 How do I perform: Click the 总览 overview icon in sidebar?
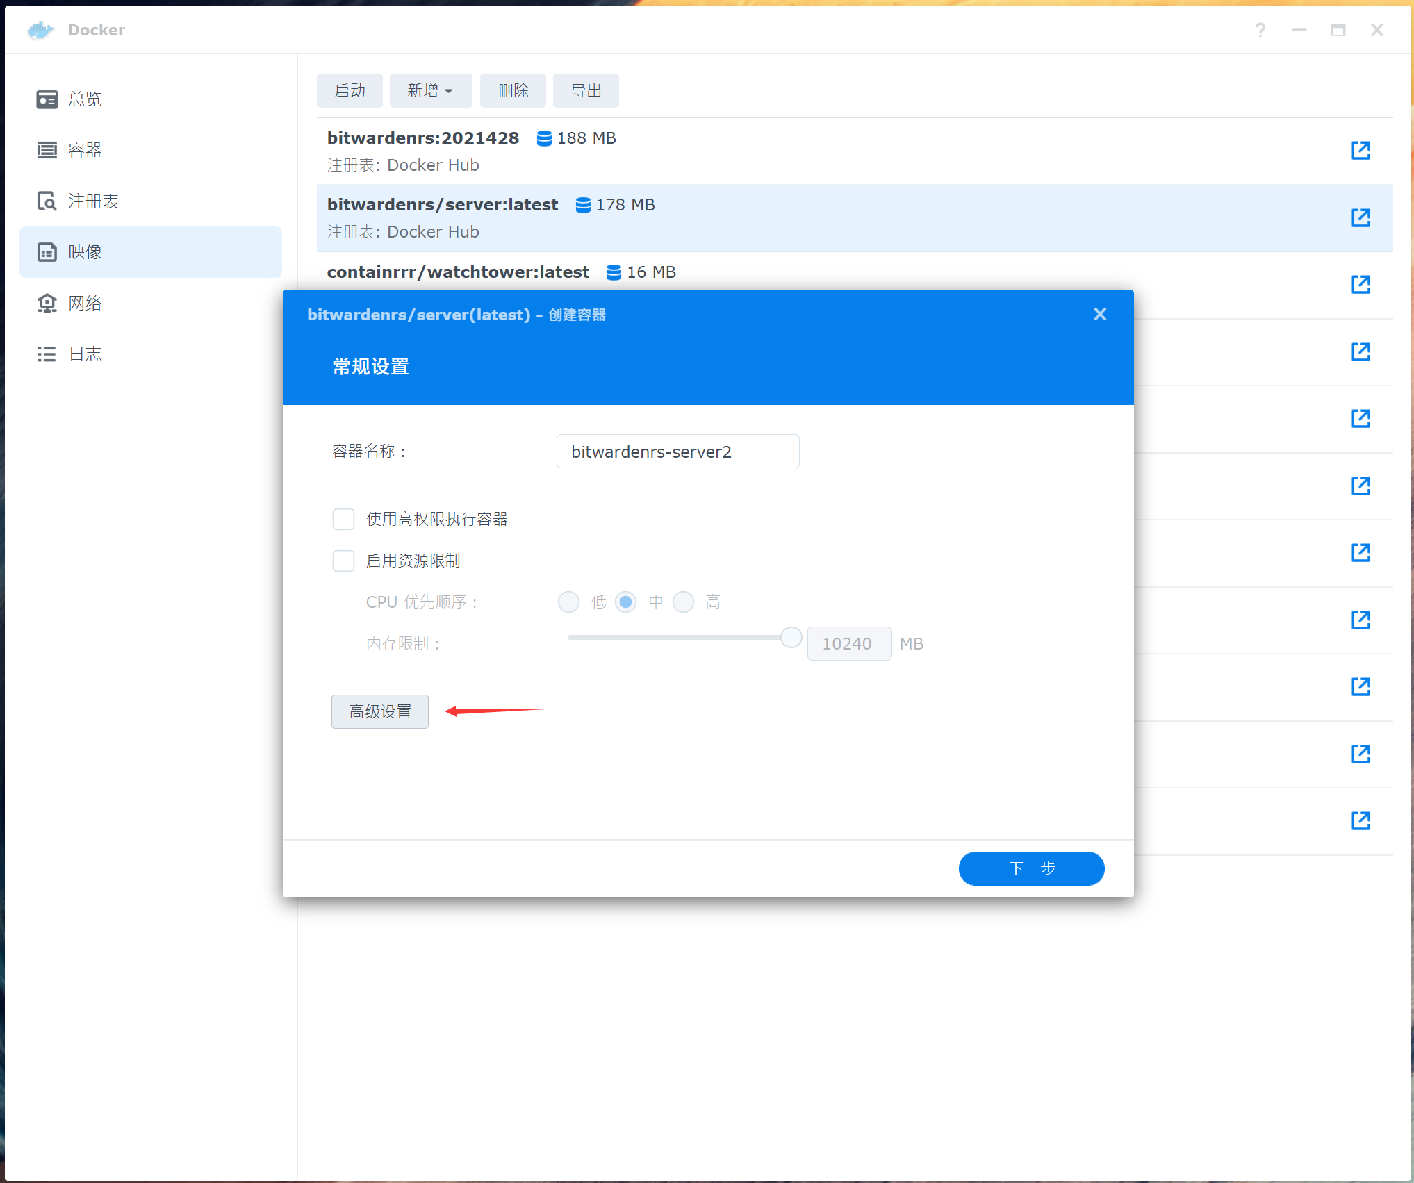pyautogui.click(x=47, y=99)
